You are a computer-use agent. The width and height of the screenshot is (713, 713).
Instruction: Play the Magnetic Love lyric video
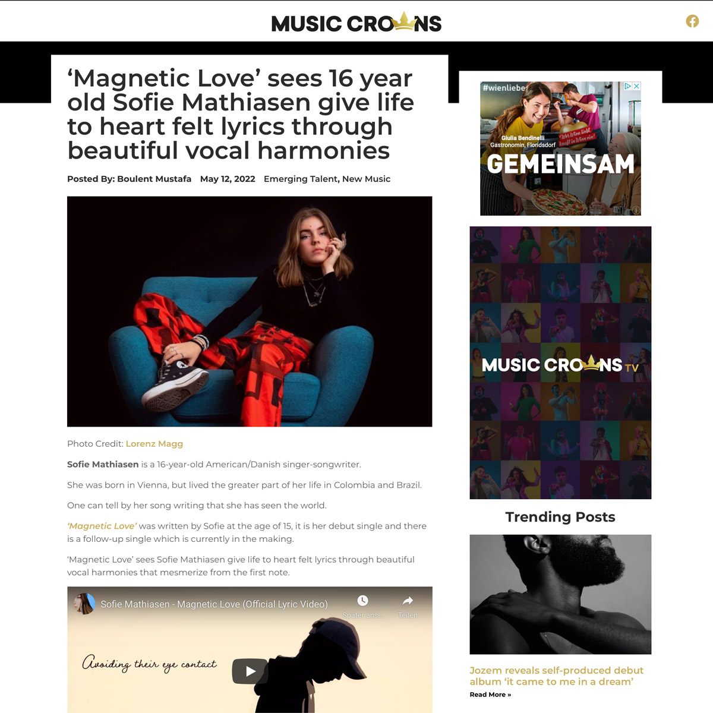(250, 671)
